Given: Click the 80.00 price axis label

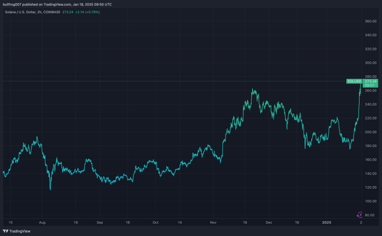Looking at the screenshot, I should coord(370,215).
